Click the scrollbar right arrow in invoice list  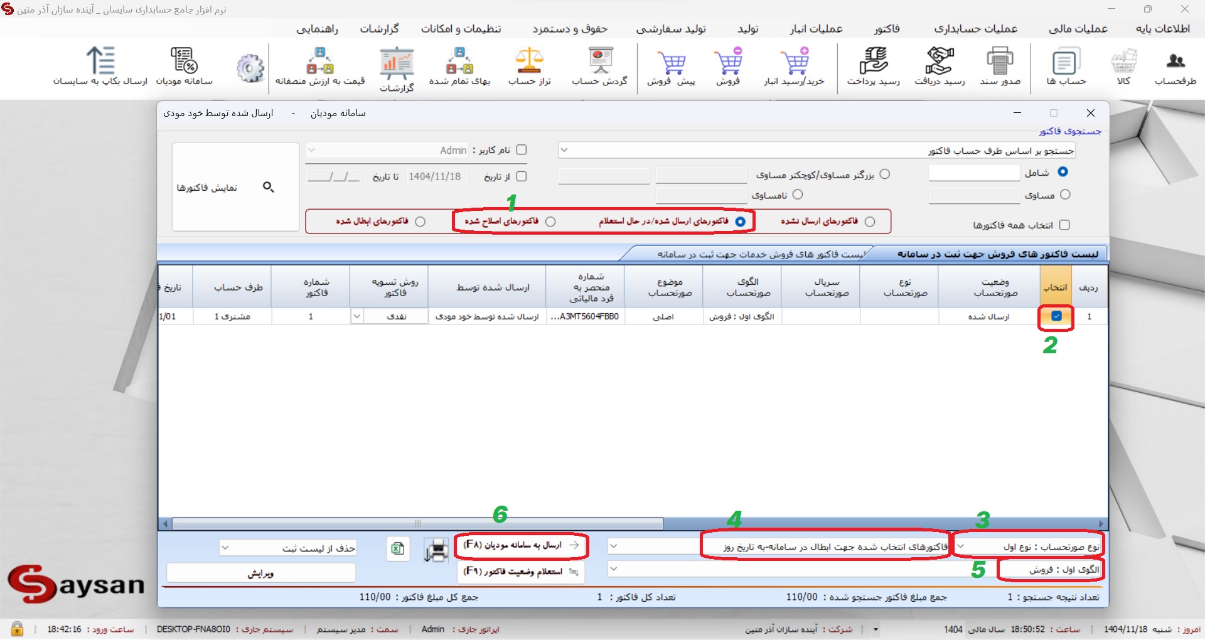[1101, 524]
